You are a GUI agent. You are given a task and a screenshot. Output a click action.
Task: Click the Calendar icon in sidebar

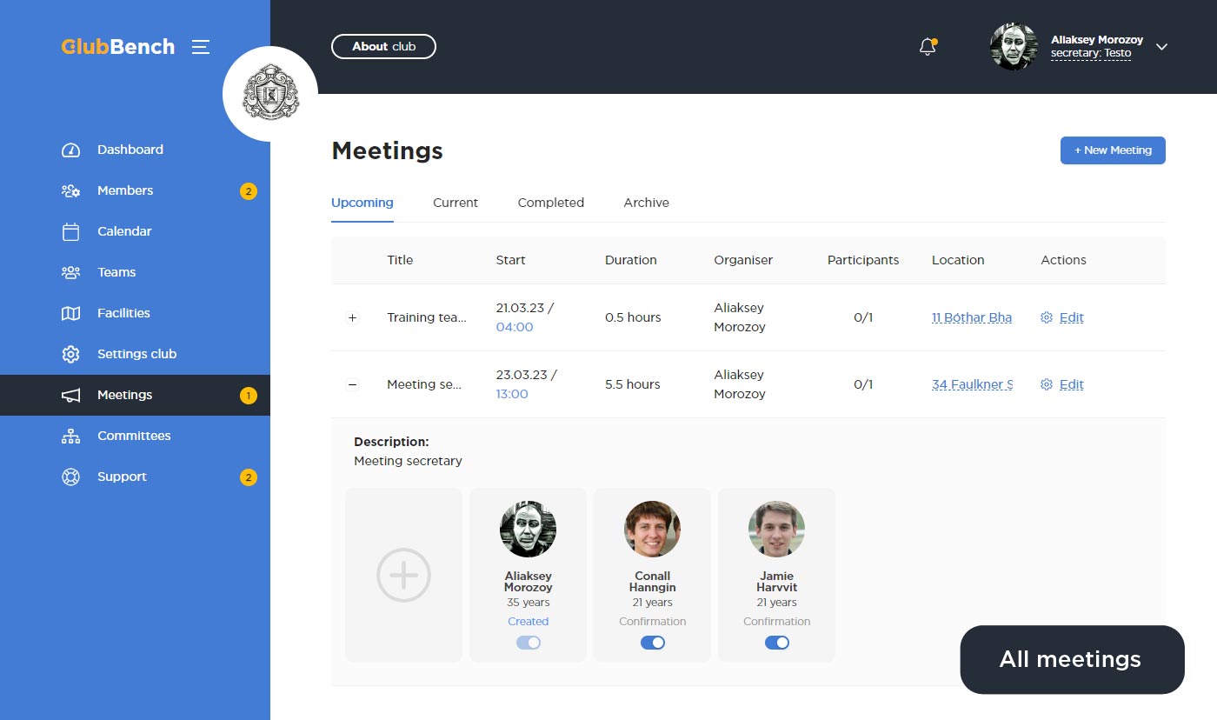click(71, 231)
